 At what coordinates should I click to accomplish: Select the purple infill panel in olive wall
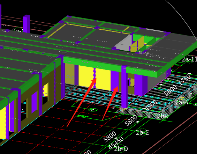click(x=34, y=102)
